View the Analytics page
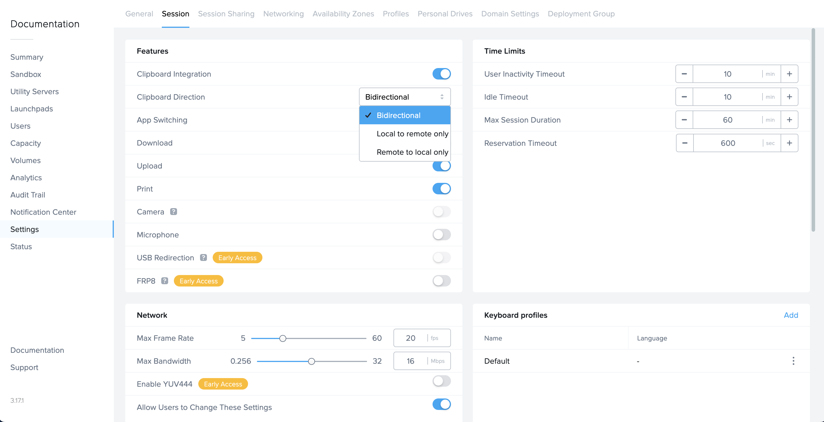824x422 pixels. (x=26, y=178)
